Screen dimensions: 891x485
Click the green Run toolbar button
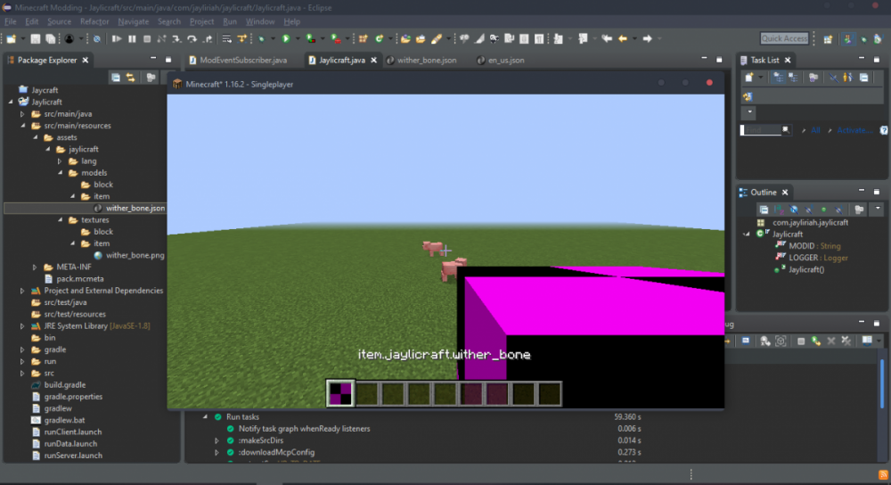(286, 38)
